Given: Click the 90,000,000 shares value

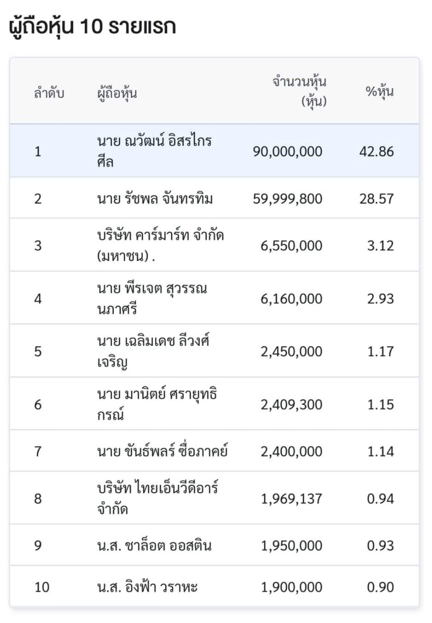Looking at the screenshot, I should click(x=287, y=151).
